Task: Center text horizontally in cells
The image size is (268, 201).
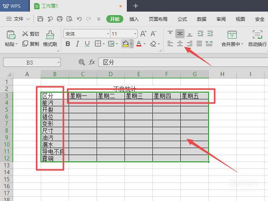Action: coord(180,44)
